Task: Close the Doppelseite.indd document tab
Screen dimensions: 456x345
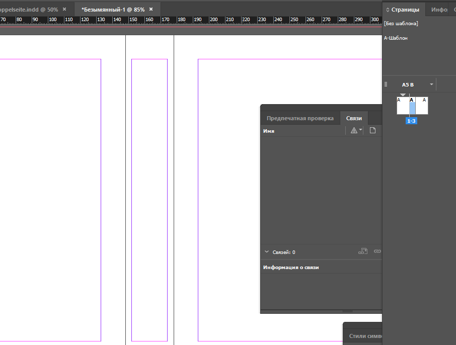Action: coord(64,9)
